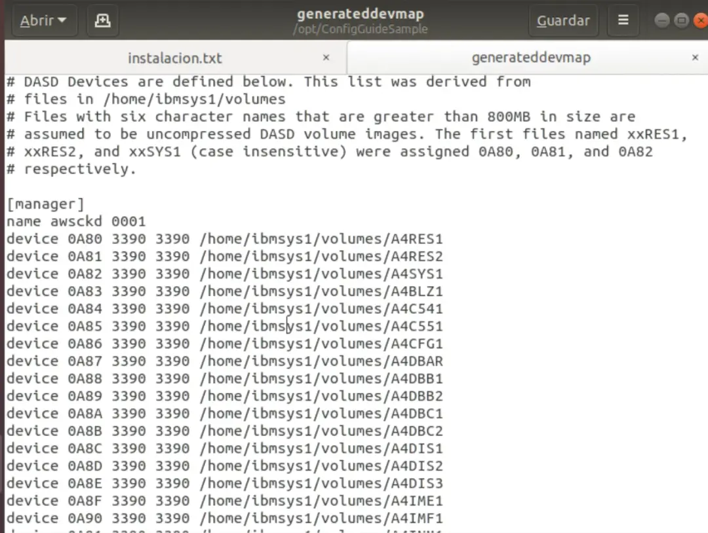Click the 'name awsckd 0001' line
Screen dimensions: 708x533
(x=76, y=221)
